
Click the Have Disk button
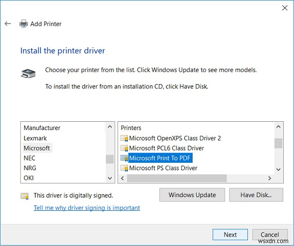256,195
